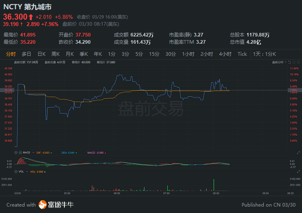The width and height of the screenshot is (302, 213).
Task: Click the 成交额 6225.42万 value
Action: 142,35
